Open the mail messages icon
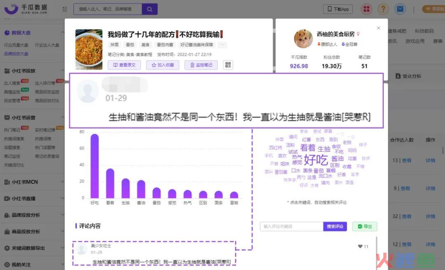 pos(400,9)
